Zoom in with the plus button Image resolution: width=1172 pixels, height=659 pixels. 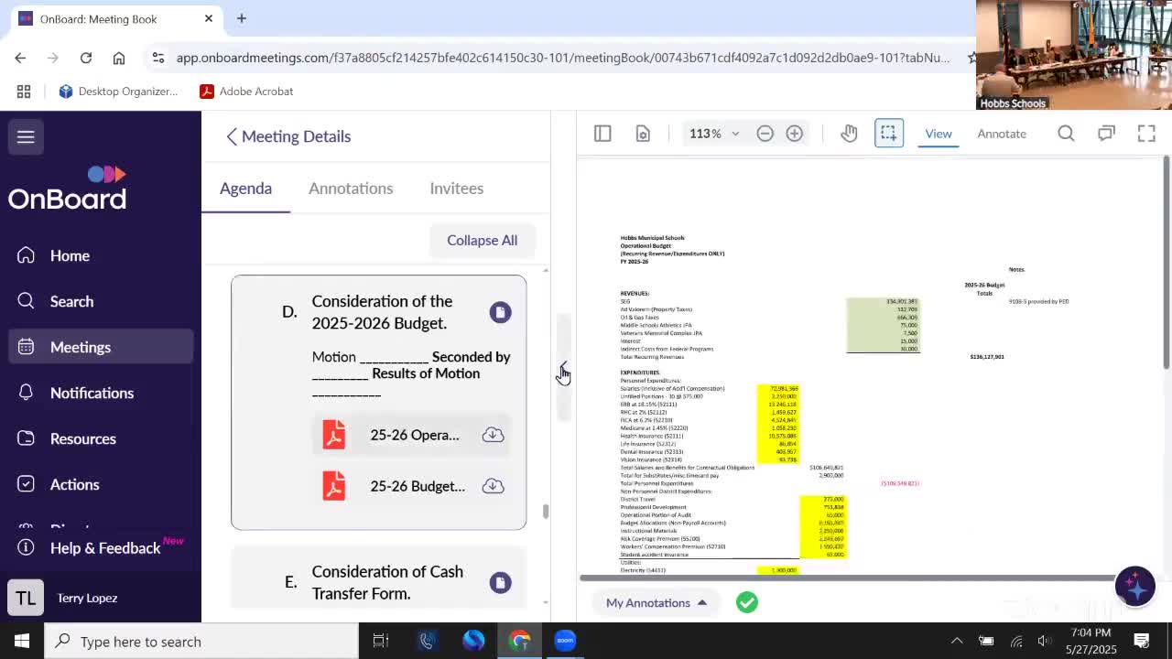click(795, 134)
